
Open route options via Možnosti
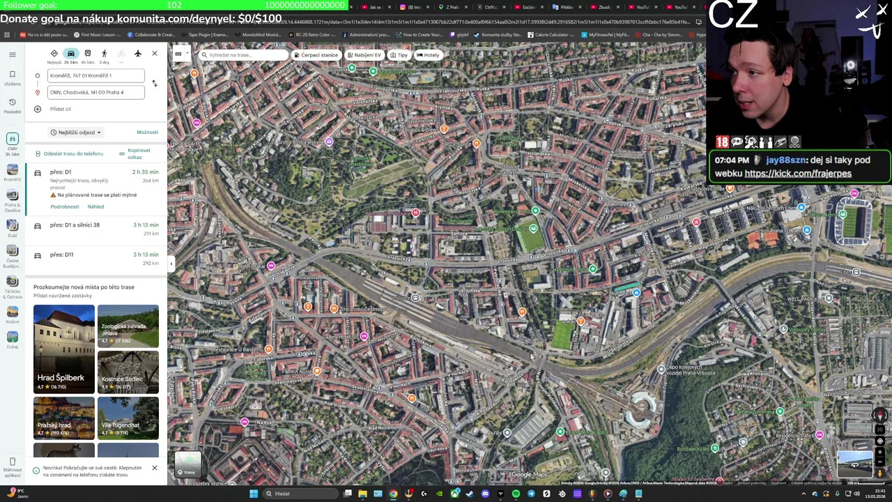147,132
